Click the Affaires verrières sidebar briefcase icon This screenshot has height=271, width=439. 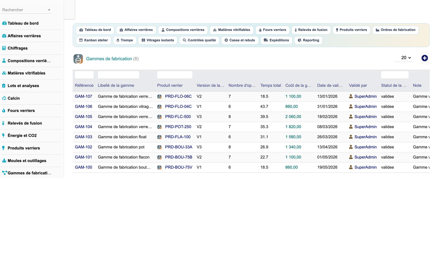pyautogui.click(x=4, y=36)
